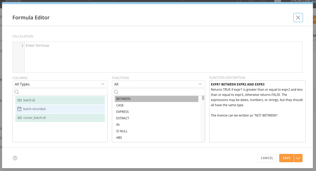Open the All Types column filter dropdown

pyautogui.click(x=60, y=84)
